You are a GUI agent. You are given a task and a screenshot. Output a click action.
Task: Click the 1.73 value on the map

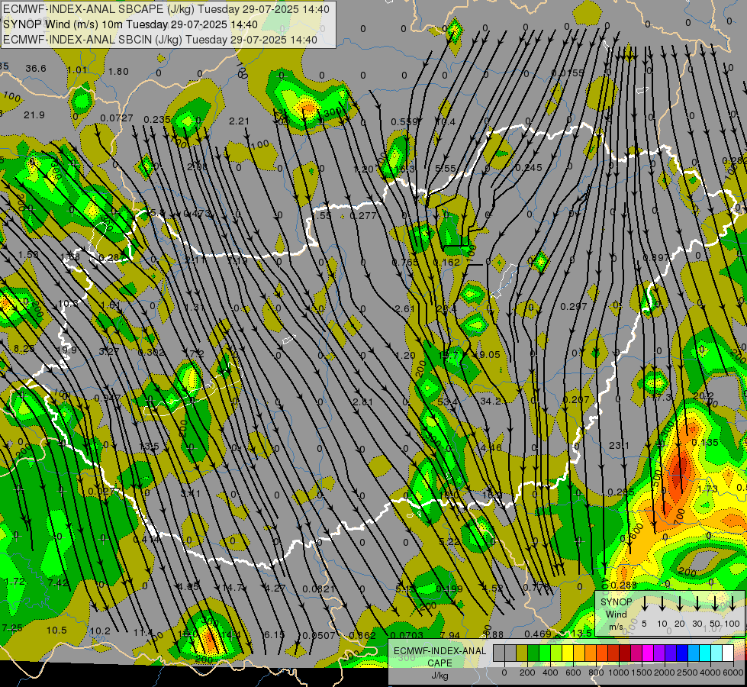coord(707,489)
